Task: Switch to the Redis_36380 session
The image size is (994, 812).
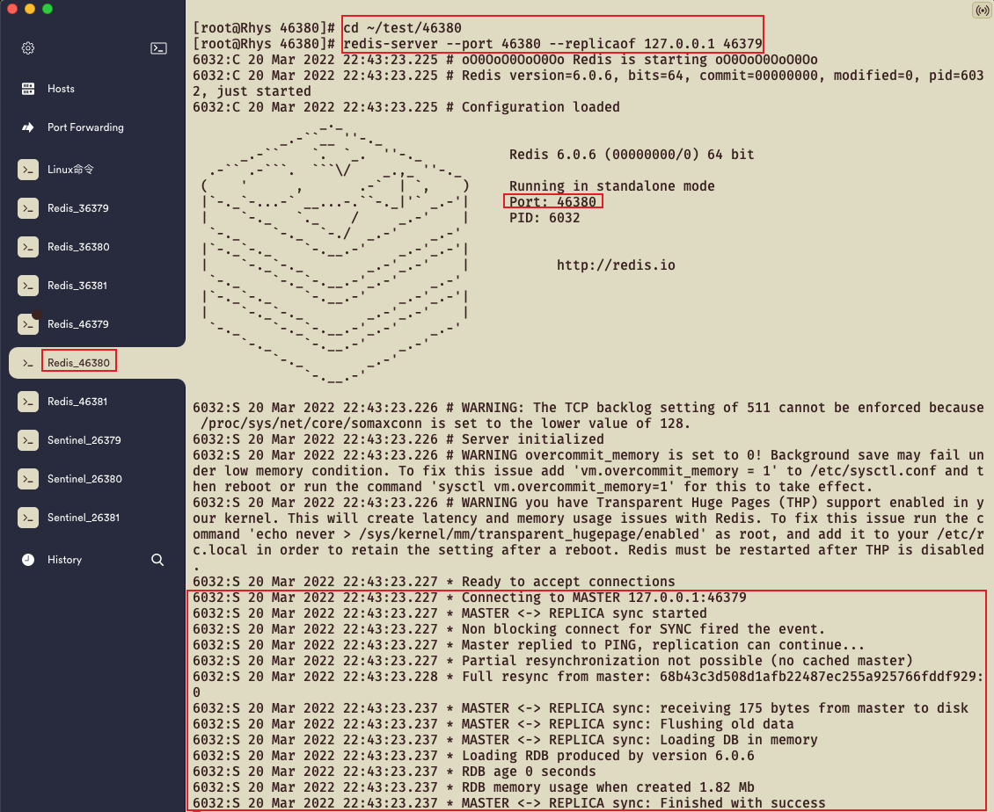Action: coord(78,247)
